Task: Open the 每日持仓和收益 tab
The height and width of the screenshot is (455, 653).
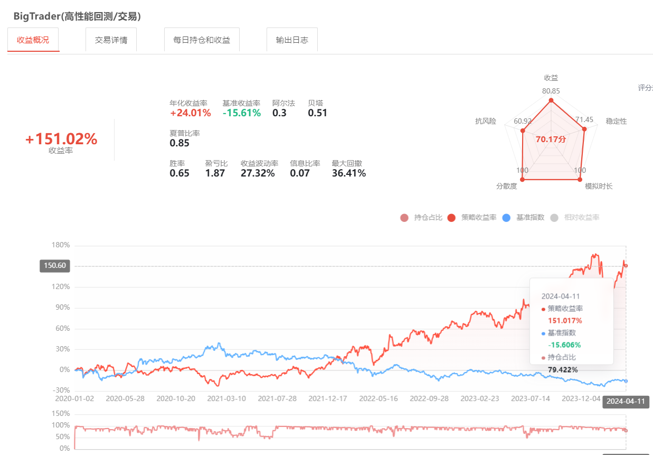Action: (x=202, y=40)
